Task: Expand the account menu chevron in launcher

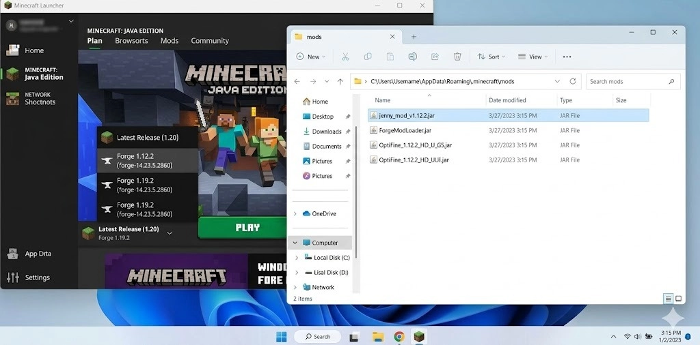Action: (x=71, y=21)
